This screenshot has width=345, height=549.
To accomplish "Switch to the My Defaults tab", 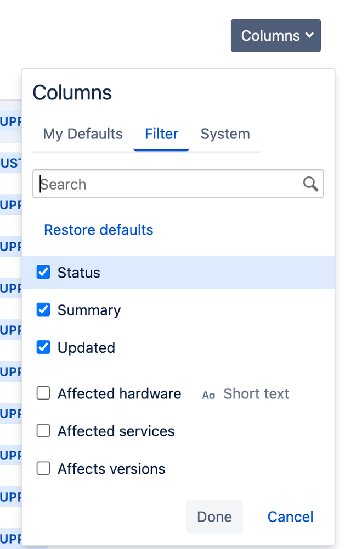I will 83,134.
